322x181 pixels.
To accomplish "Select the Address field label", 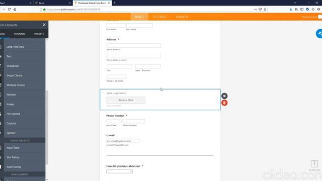I will [111, 39].
